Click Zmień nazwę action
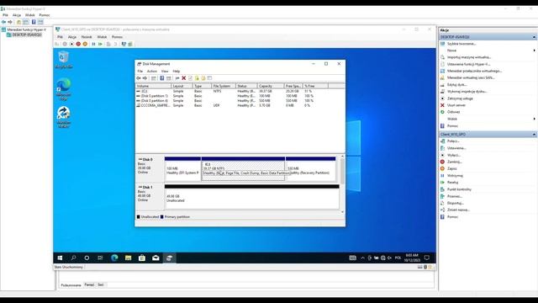This screenshot has width=538, height=303. [458, 210]
